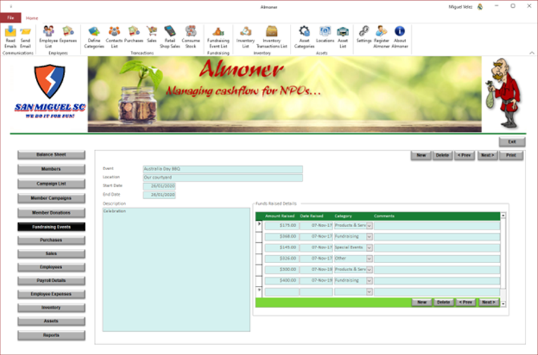Open the Asset List

tap(343, 37)
